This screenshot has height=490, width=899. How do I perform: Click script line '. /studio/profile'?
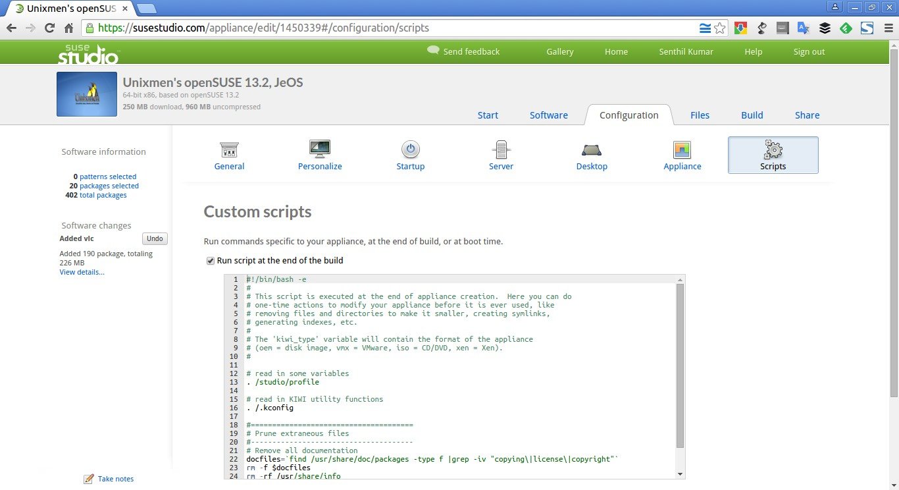(x=283, y=382)
